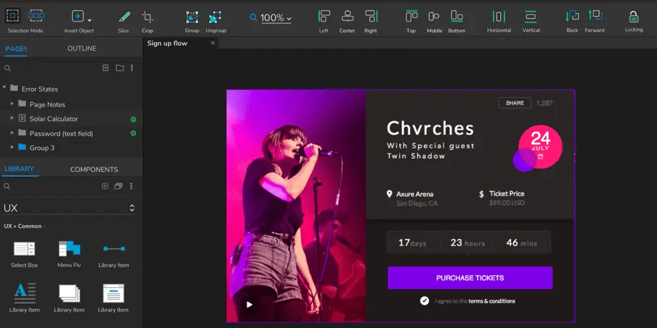This screenshot has height=328, width=657.
Task: Align objects Left
Action: pyautogui.click(x=324, y=16)
